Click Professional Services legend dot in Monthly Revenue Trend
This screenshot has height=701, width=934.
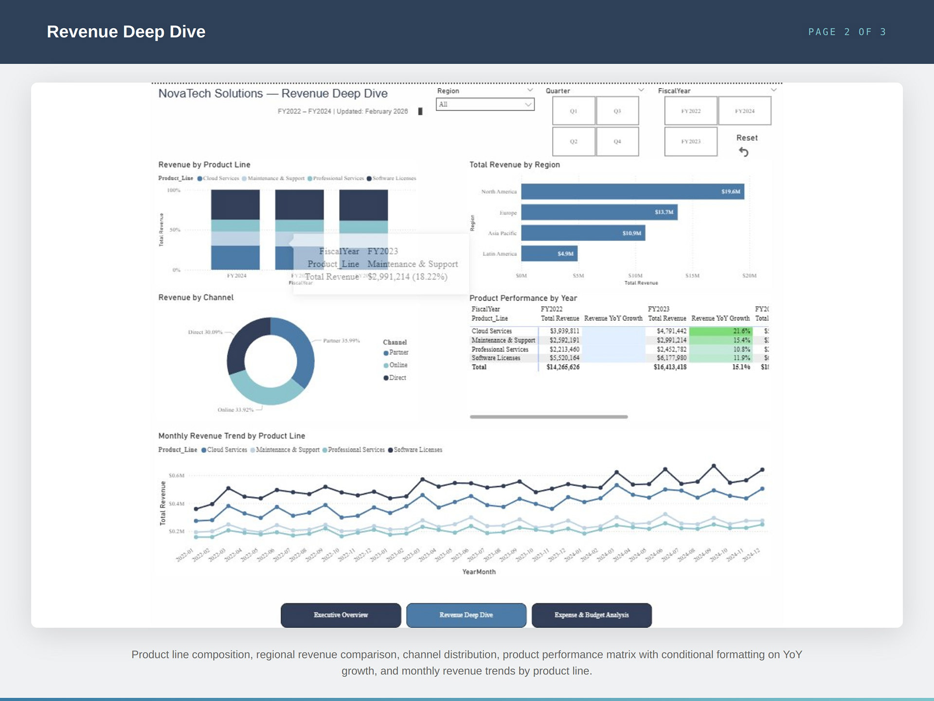324,450
